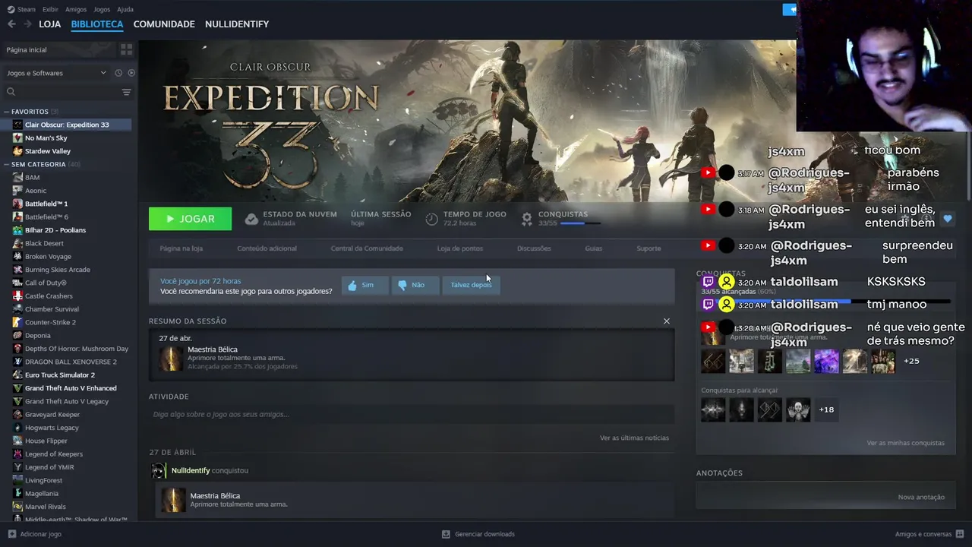
Task: Open Suporte link
Action: click(x=649, y=248)
